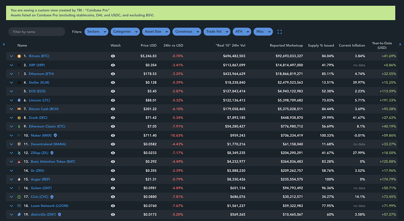Image resolution: width=404 pixels, height=221 pixels.
Task: Sort table by Current Inflation column
Action: [352, 45]
